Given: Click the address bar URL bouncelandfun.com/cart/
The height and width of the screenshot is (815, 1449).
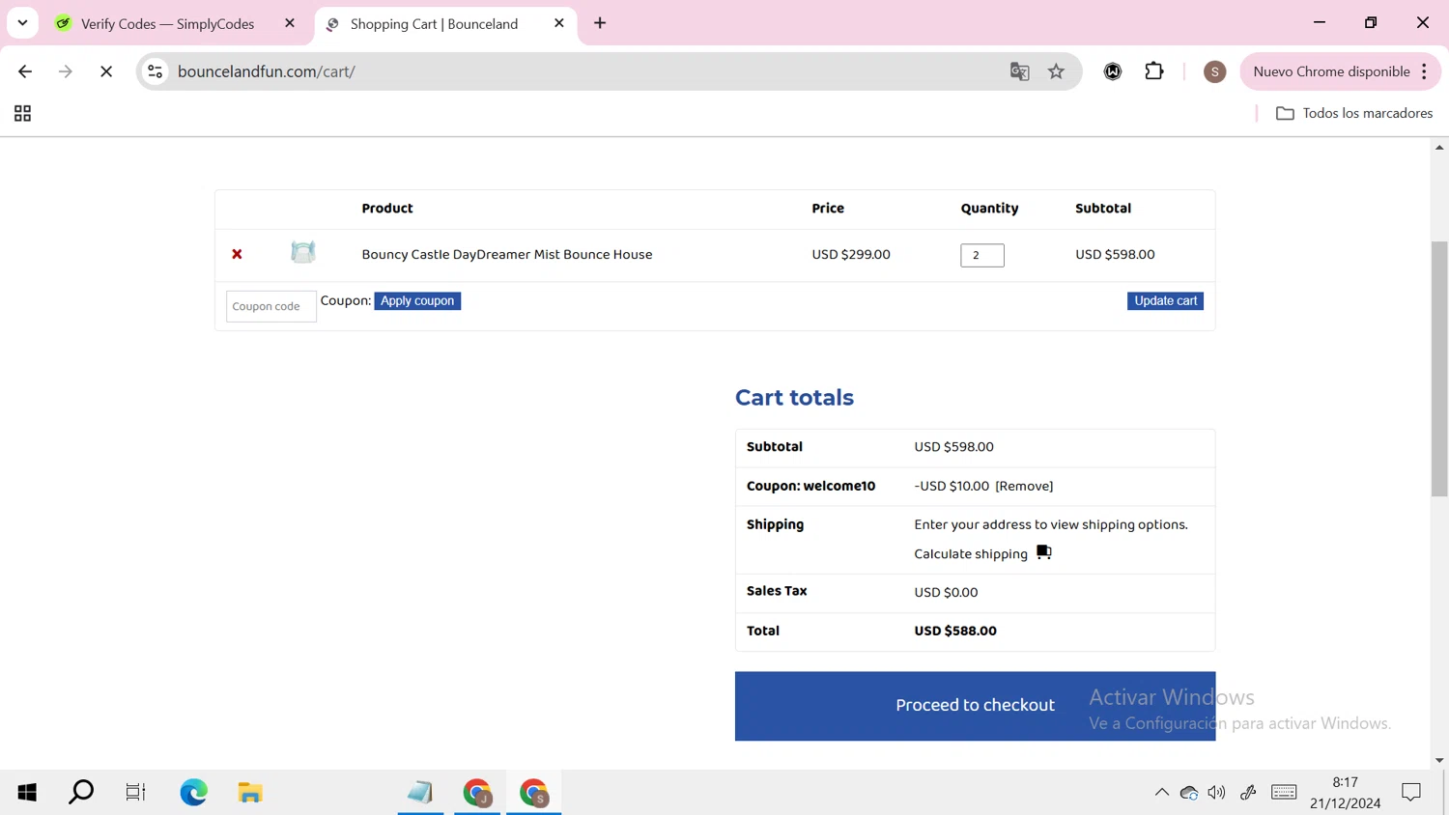Looking at the screenshot, I should 267,71.
